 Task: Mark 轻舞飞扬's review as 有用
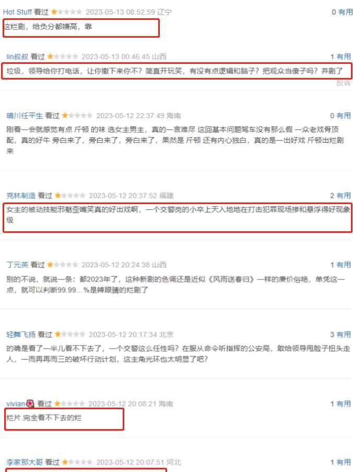pos(344,334)
